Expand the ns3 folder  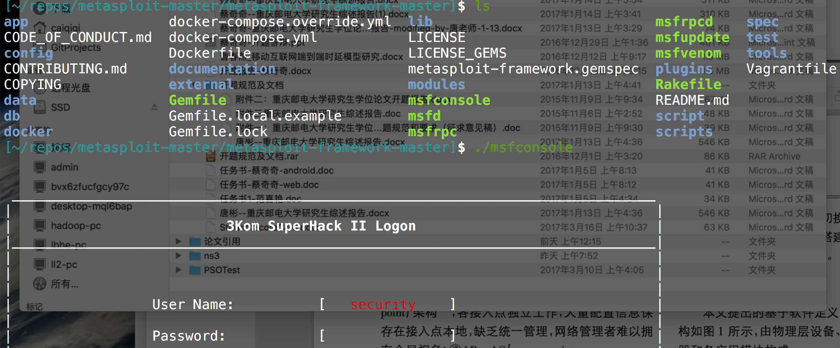(178, 256)
